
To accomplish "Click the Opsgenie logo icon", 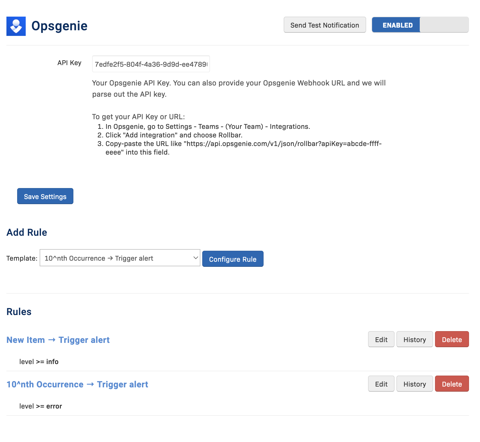I will click(16, 26).
